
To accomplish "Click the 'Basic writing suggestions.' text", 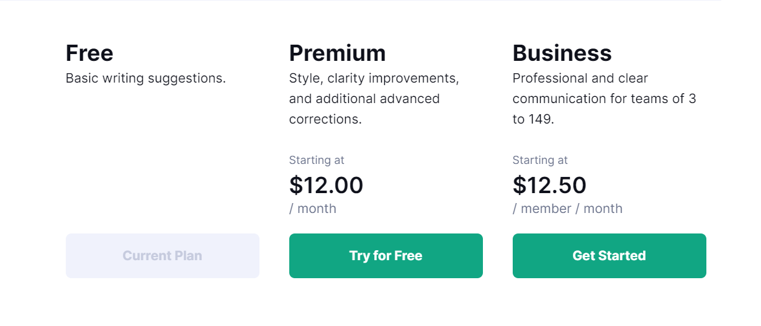I will coord(145,79).
